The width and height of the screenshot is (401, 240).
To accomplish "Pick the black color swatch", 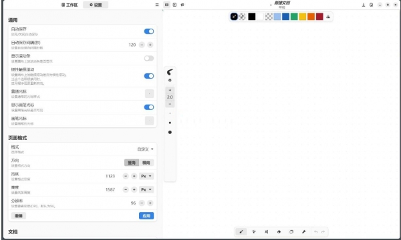I will coord(252,17).
